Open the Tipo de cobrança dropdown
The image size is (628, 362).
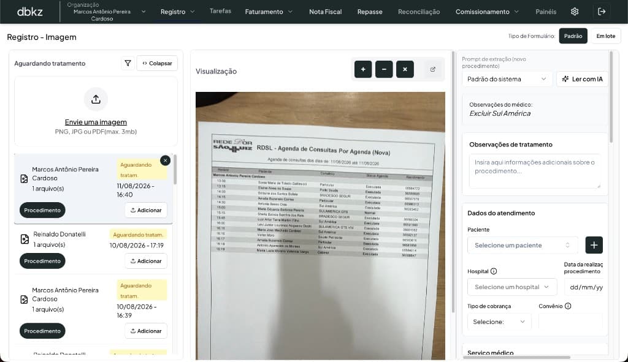point(499,321)
